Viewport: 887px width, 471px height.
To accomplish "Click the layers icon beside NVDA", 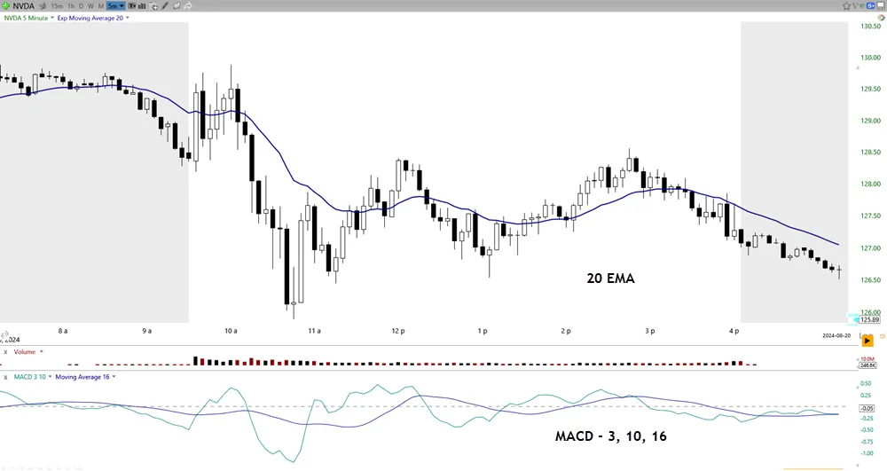I will coord(43,6).
